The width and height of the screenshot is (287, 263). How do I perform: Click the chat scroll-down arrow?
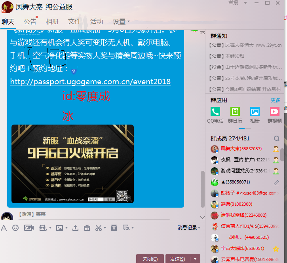click(x=203, y=218)
